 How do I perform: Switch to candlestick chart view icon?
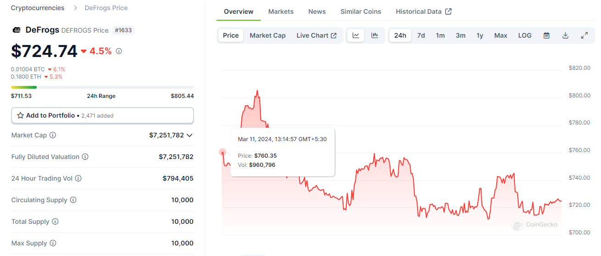[374, 35]
